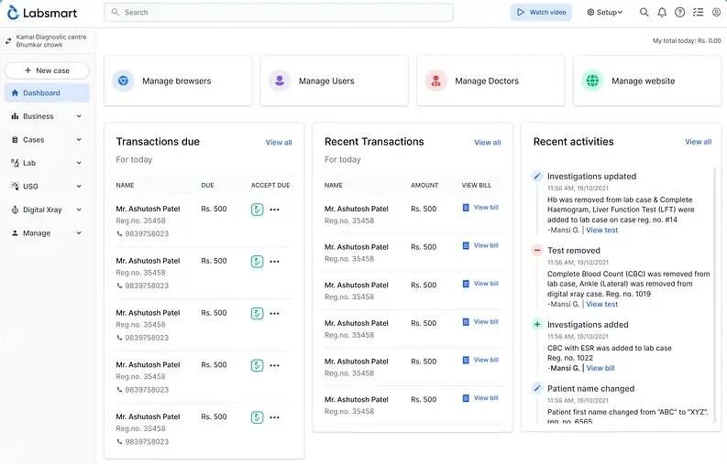Open the user profile icon

(716, 13)
